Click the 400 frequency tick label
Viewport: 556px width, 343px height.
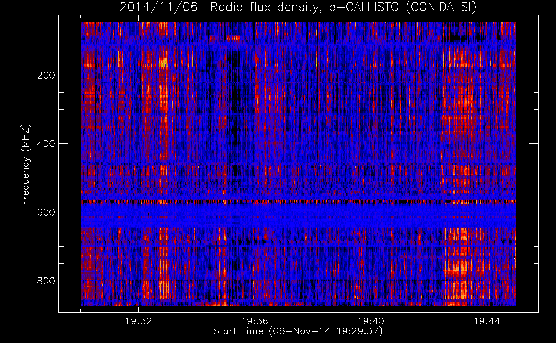46,144
